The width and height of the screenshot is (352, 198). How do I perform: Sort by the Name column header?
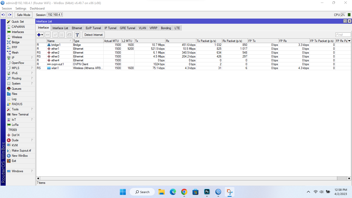(60, 41)
